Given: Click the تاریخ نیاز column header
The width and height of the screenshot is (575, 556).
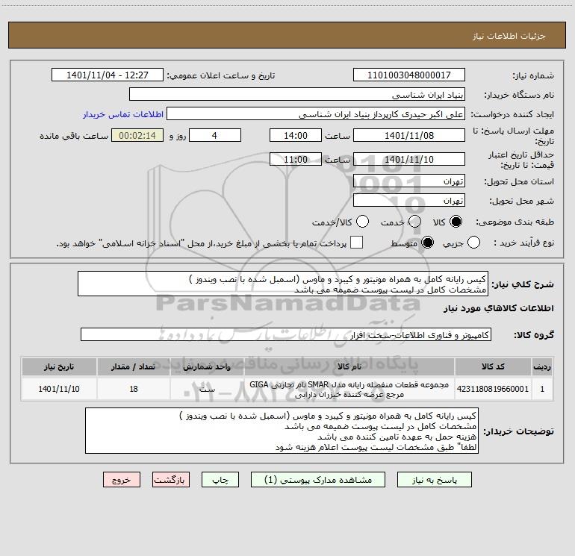Looking at the screenshot, I should (59, 366).
